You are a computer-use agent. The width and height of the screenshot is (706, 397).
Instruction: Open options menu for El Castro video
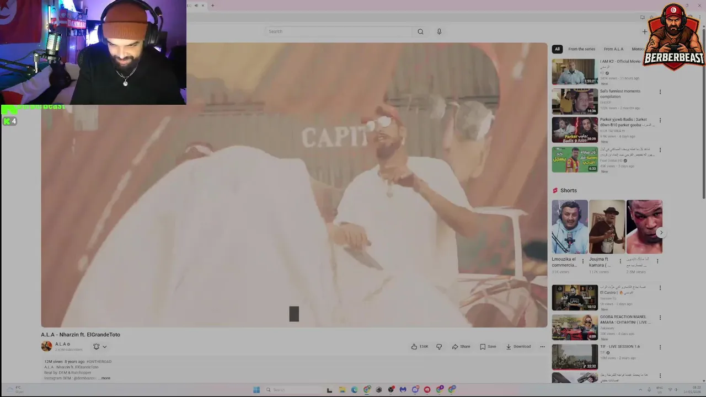coord(660,288)
